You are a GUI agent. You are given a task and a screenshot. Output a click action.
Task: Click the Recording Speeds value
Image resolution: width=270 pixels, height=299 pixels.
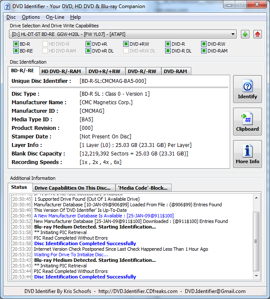[x=100, y=162]
